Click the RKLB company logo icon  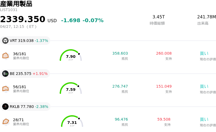coord(5,107)
